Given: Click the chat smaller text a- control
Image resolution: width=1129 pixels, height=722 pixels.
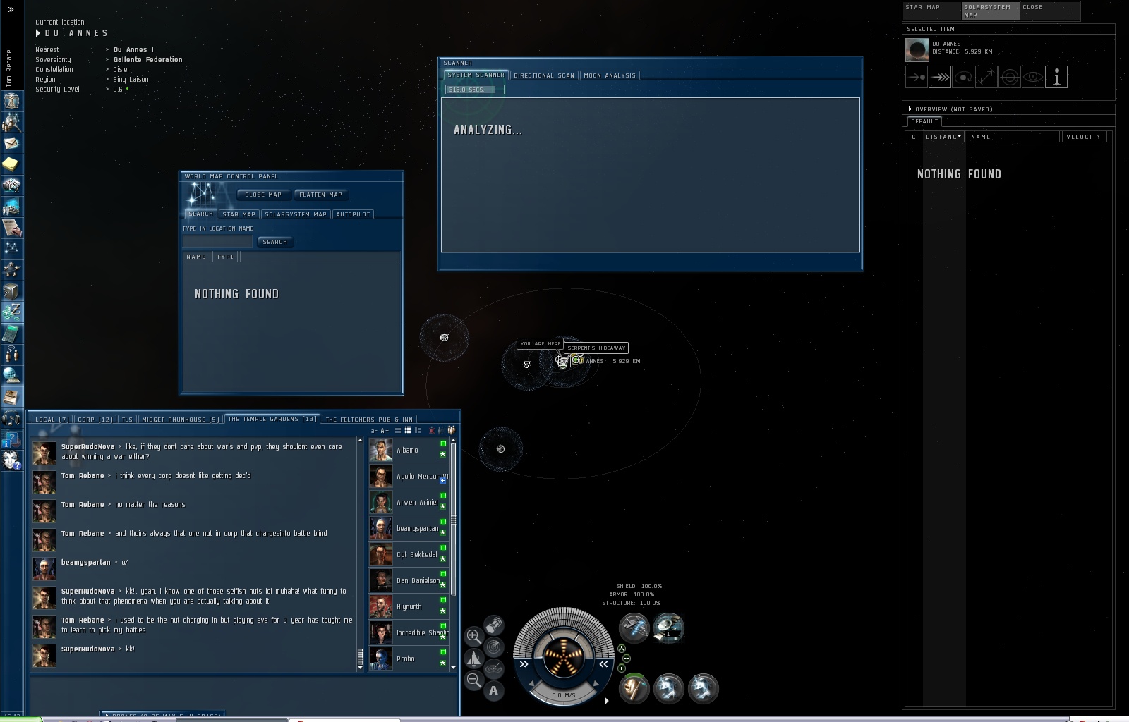Looking at the screenshot, I should [374, 430].
